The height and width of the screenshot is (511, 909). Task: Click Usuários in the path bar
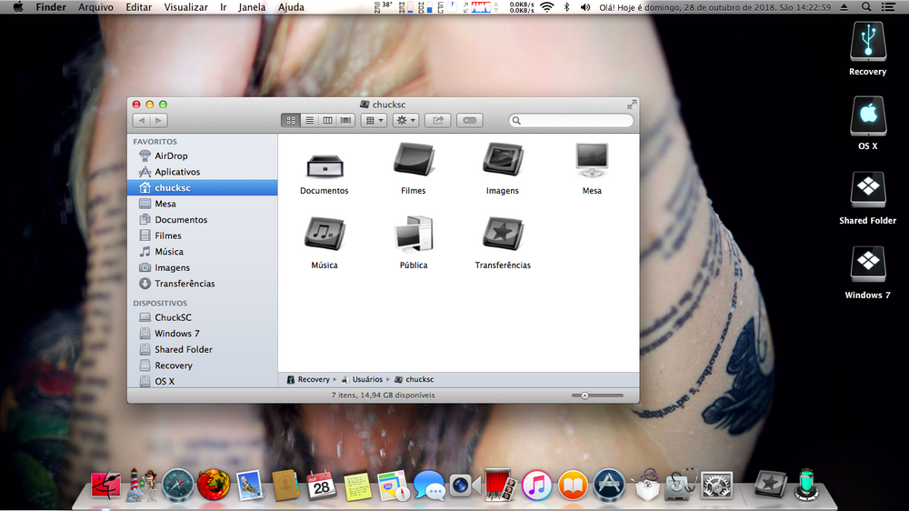[x=366, y=379]
